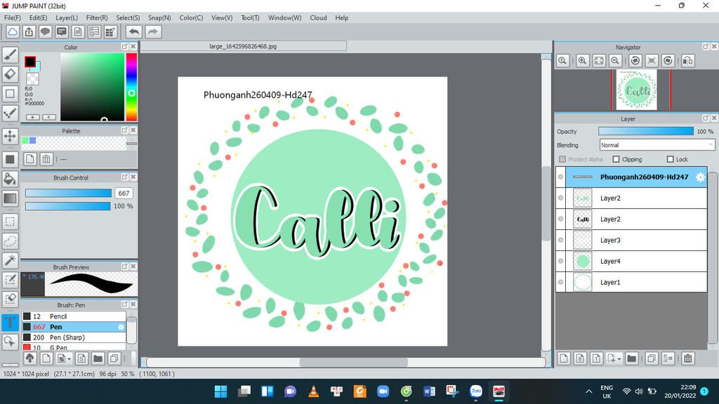
Task: Delete palette color with trash icon
Action: point(46,159)
